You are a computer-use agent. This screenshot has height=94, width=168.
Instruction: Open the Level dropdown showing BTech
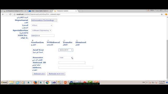coord(42,25)
